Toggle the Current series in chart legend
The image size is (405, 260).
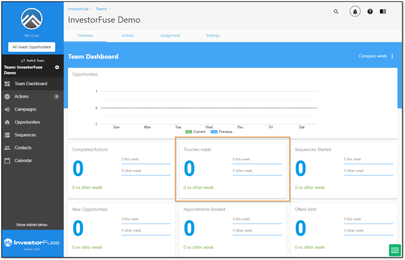click(195, 132)
